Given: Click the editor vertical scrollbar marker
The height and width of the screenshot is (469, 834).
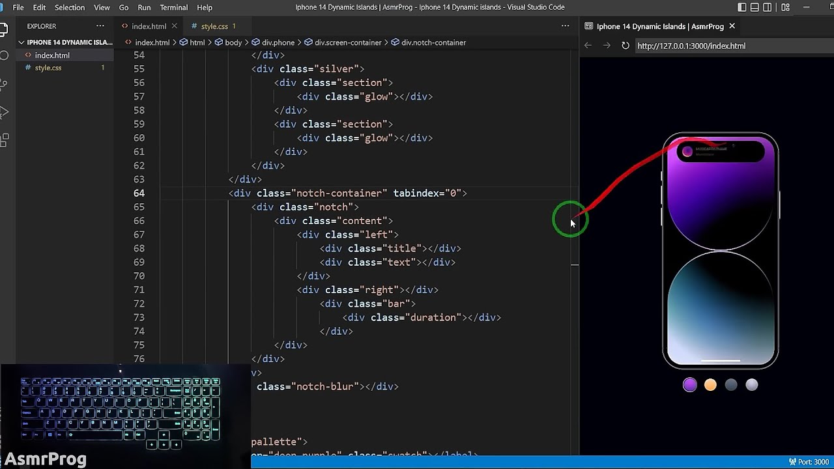Looking at the screenshot, I should click(575, 264).
